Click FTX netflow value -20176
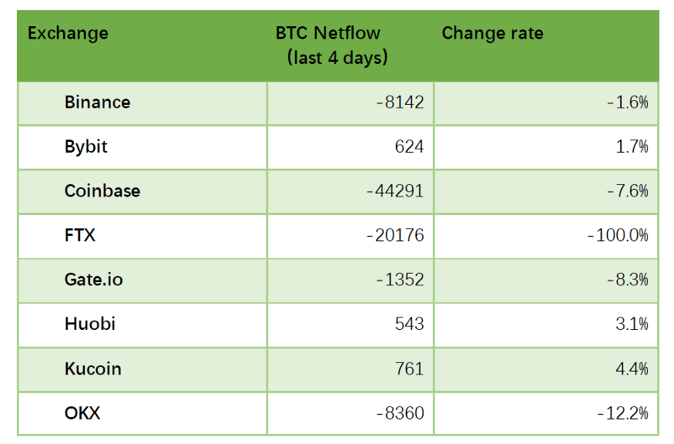This screenshot has width=674, height=444. [x=394, y=235]
